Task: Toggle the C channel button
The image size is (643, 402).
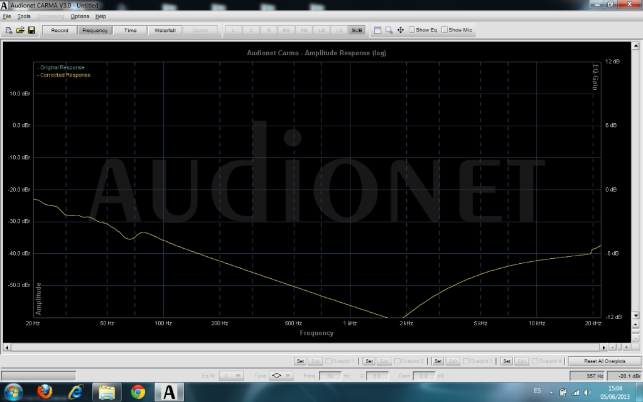Action: pos(251,30)
